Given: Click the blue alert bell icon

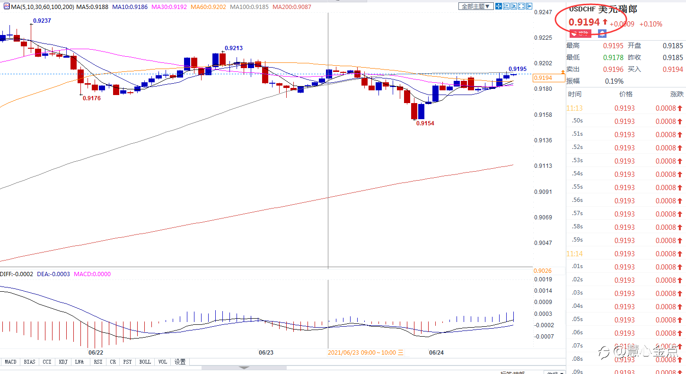Looking at the screenshot, I should click(x=602, y=33).
